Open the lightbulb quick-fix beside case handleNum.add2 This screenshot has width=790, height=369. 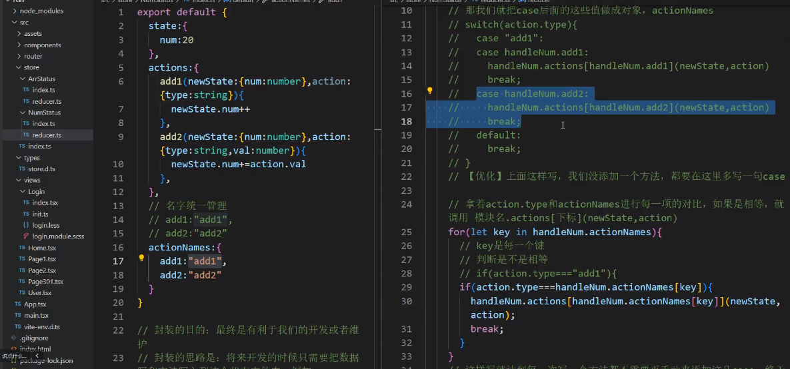coord(430,91)
